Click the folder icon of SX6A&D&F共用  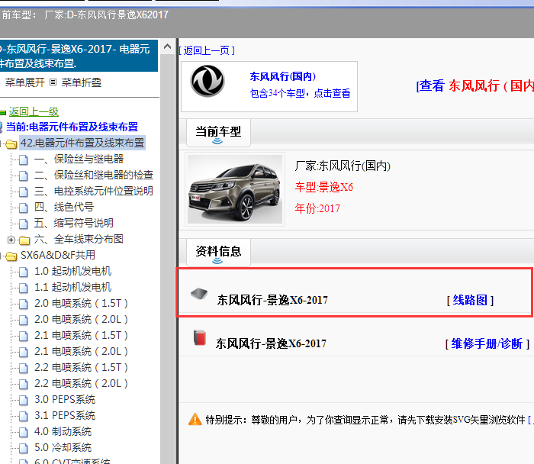[x=11, y=256]
